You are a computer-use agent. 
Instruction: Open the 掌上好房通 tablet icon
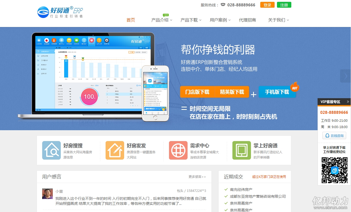coord(242,150)
